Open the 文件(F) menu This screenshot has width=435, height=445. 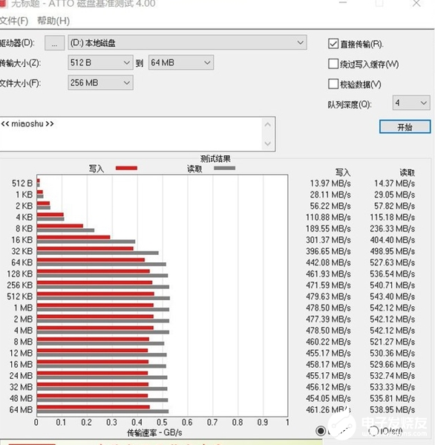click(13, 21)
